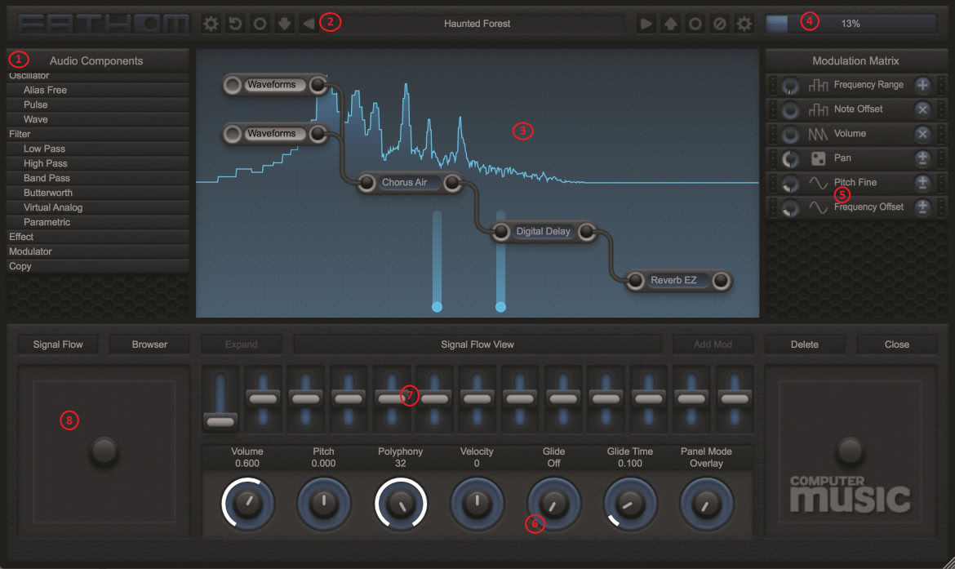Viewport: 955px width, 569px height.
Task: Select the Chorus Air node
Action: coord(409,183)
